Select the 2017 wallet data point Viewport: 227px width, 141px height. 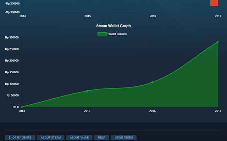point(218,42)
